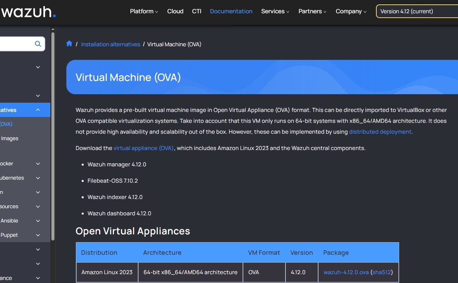The width and height of the screenshot is (458, 283).
Task: Click the Virtual Machine (OVA) page title
Action: click(x=128, y=77)
